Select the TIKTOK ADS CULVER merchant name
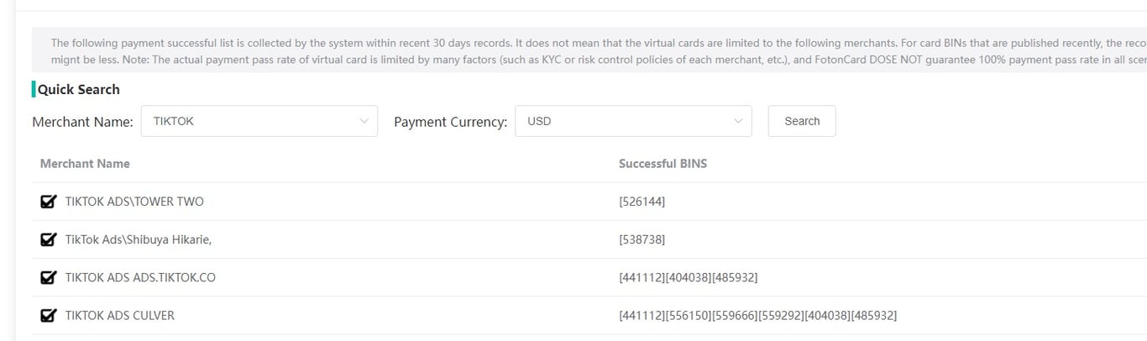Image resolution: width=1147 pixels, height=341 pixels. coord(120,316)
